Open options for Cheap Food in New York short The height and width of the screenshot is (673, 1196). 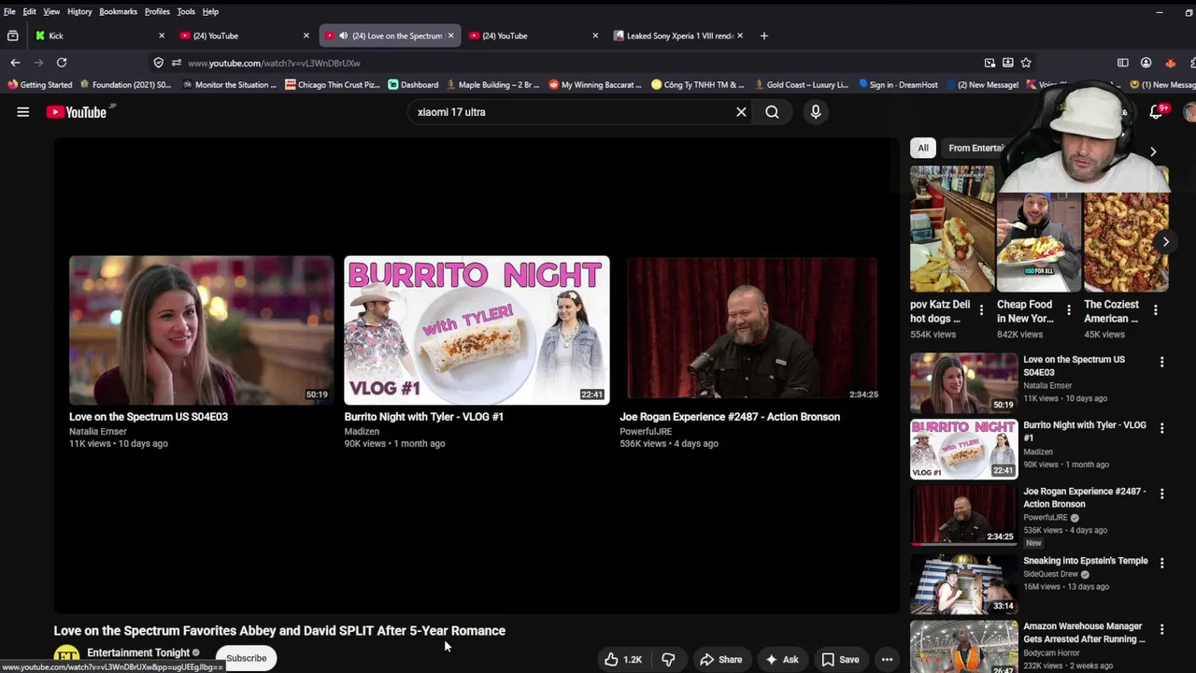(1069, 310)
